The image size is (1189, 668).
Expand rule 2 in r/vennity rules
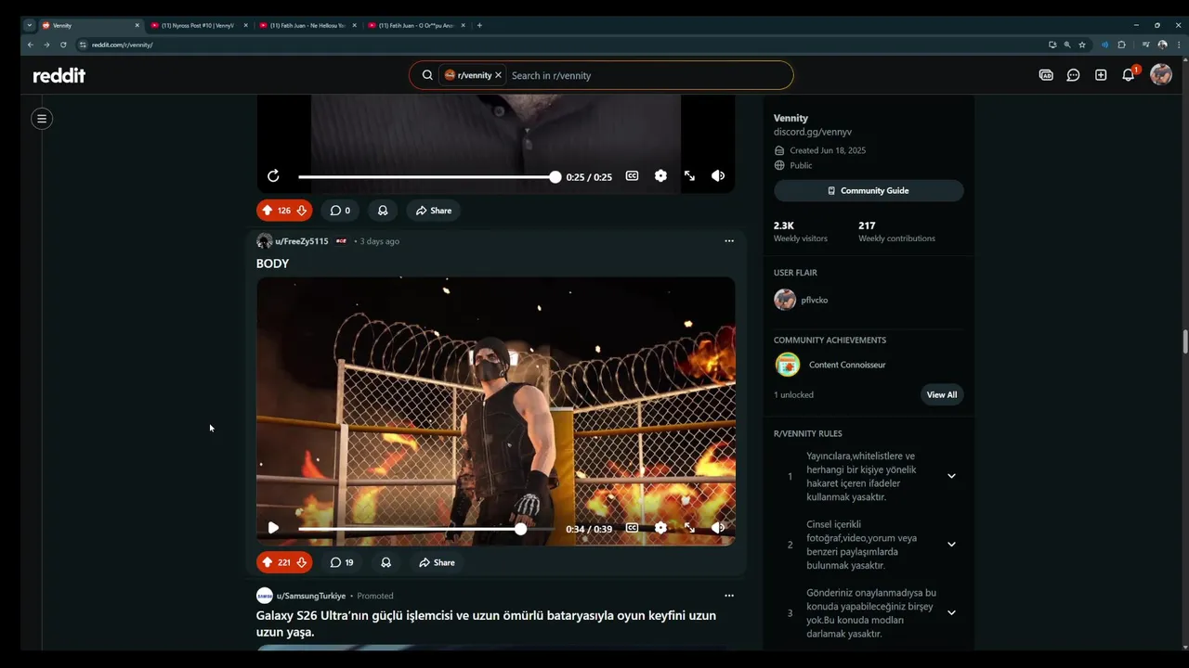(x=951, y=545)
